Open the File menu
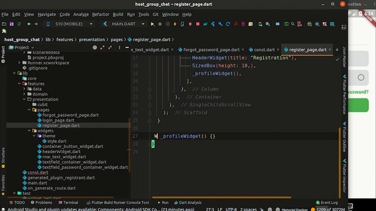This screenshot has height=211, width=376. (x=5, y=14)
